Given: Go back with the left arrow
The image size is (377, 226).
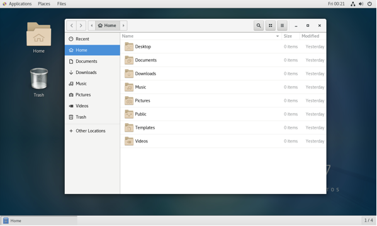Looking at the screenshot, I should pyautogui.click(x=72, y=26).
